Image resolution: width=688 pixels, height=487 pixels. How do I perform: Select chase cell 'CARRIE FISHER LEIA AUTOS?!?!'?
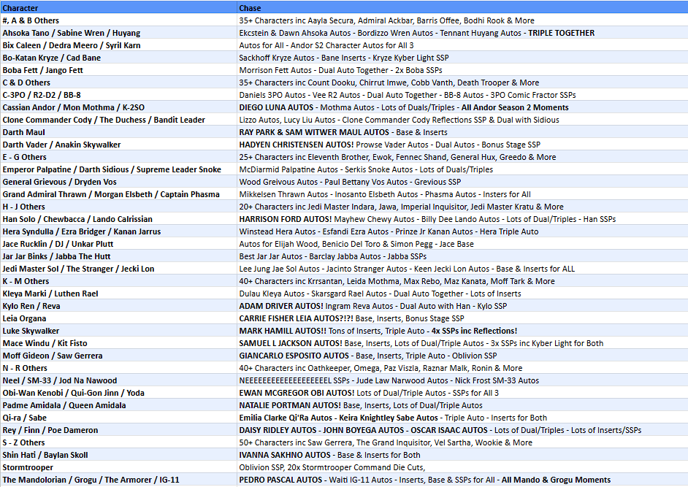(x=462, y=318)
